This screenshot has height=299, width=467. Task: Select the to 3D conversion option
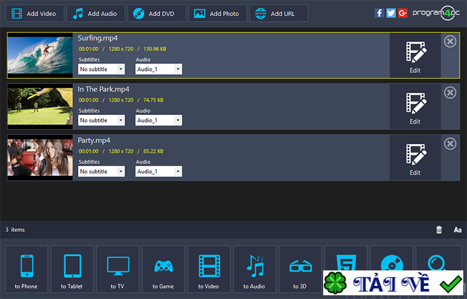pos(300,269)
